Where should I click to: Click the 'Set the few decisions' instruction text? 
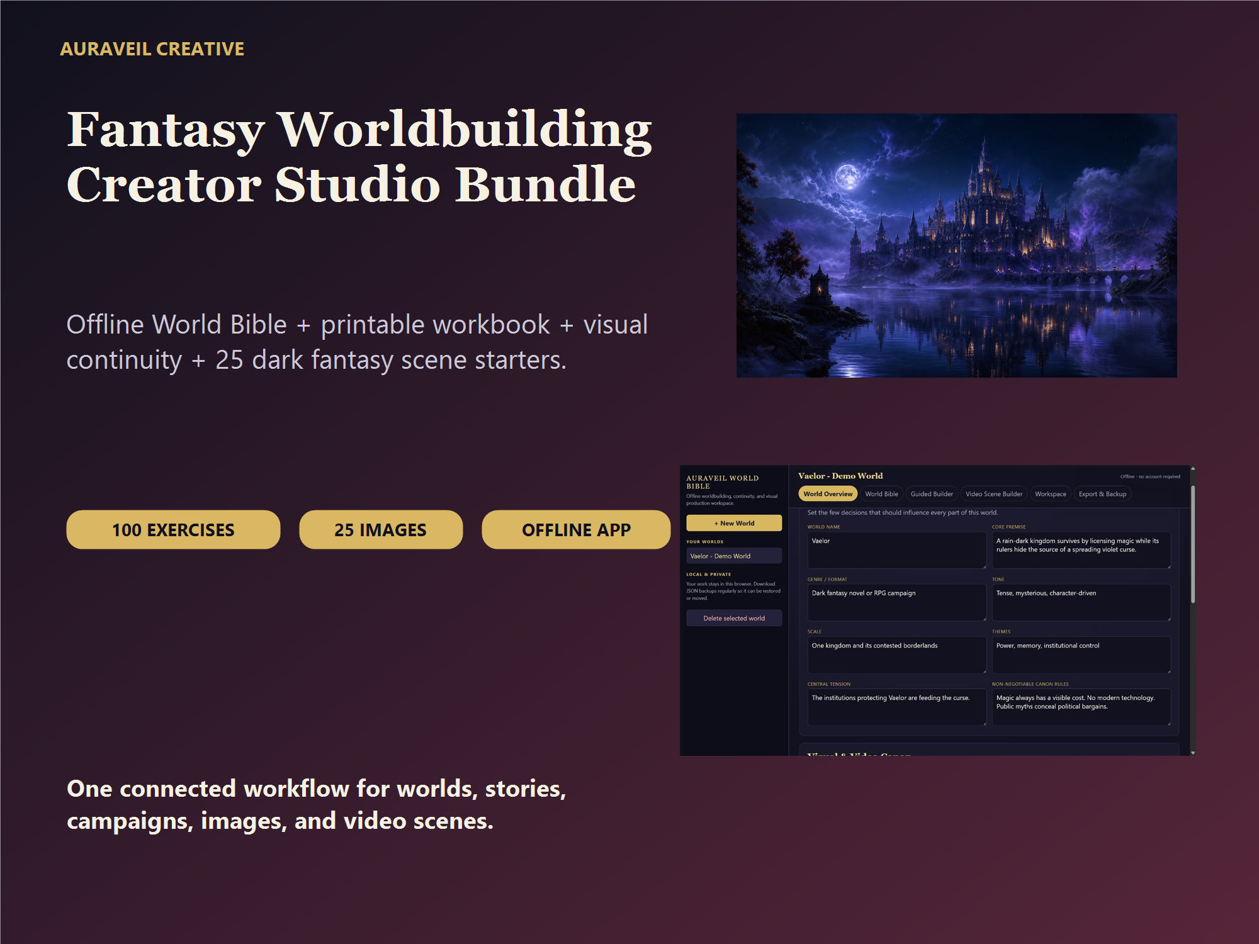click(x=902, y=512)
